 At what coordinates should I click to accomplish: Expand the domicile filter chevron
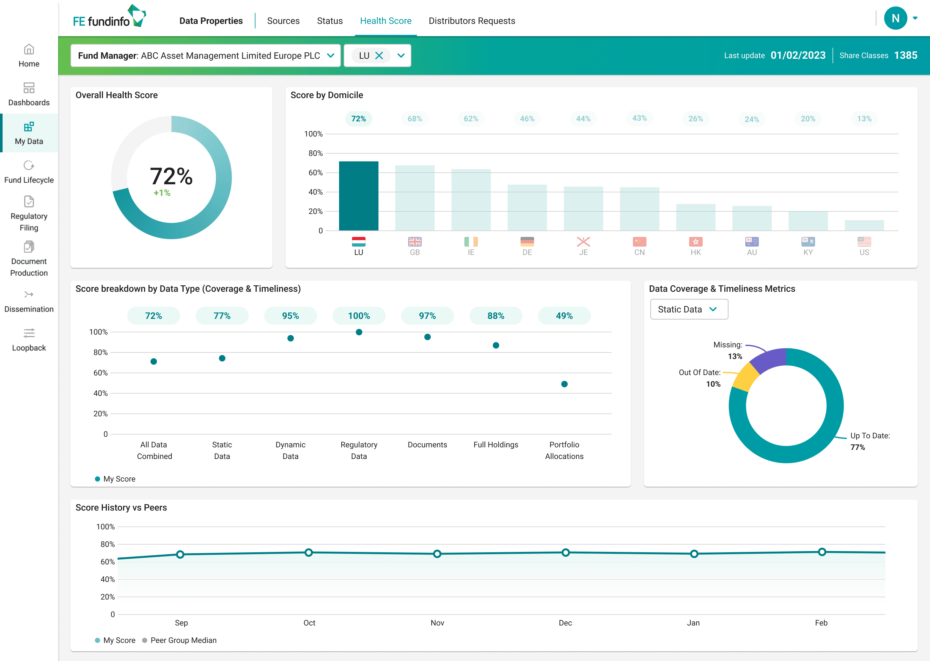click(401, 56)
